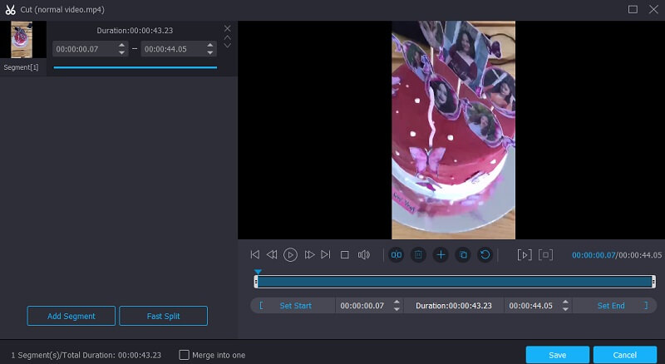Click the bracketed stop segment icon
Viewport: 665px width, 364px height.
[x=545, y=254]
